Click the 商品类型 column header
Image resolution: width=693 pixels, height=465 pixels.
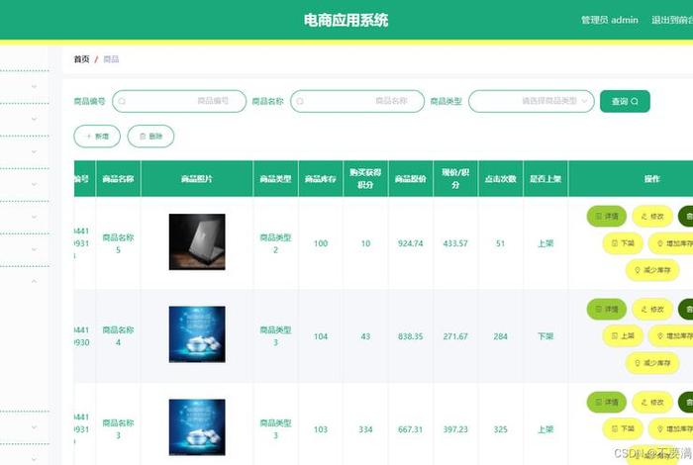pyautogui.click(x=275, y=179)
